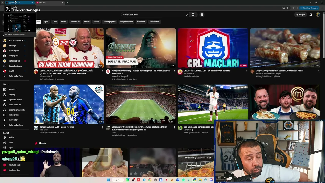
Task: Open the Chrome extensions puzzle icon
Action: pyautogui.click(x=294, y=8)
